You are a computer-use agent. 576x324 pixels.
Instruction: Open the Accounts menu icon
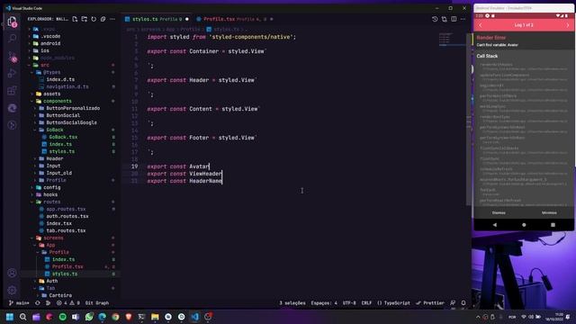(x=12, y=273)
